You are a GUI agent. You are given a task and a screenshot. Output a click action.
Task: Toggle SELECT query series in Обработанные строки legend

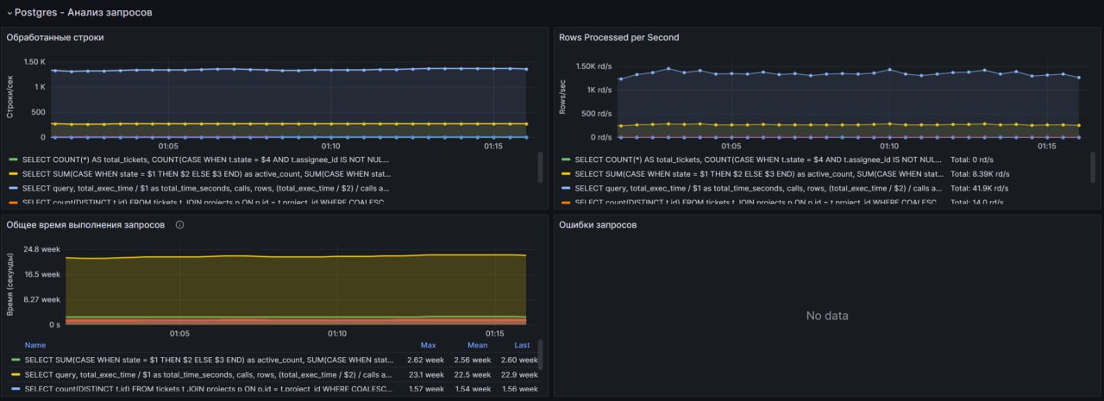tap(206, 188)
